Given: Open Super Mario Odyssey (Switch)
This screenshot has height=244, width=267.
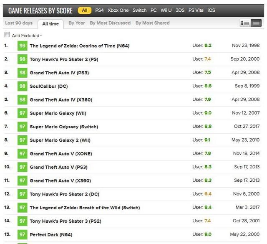Looking at the screenshot, I should (x=64, y=127).
